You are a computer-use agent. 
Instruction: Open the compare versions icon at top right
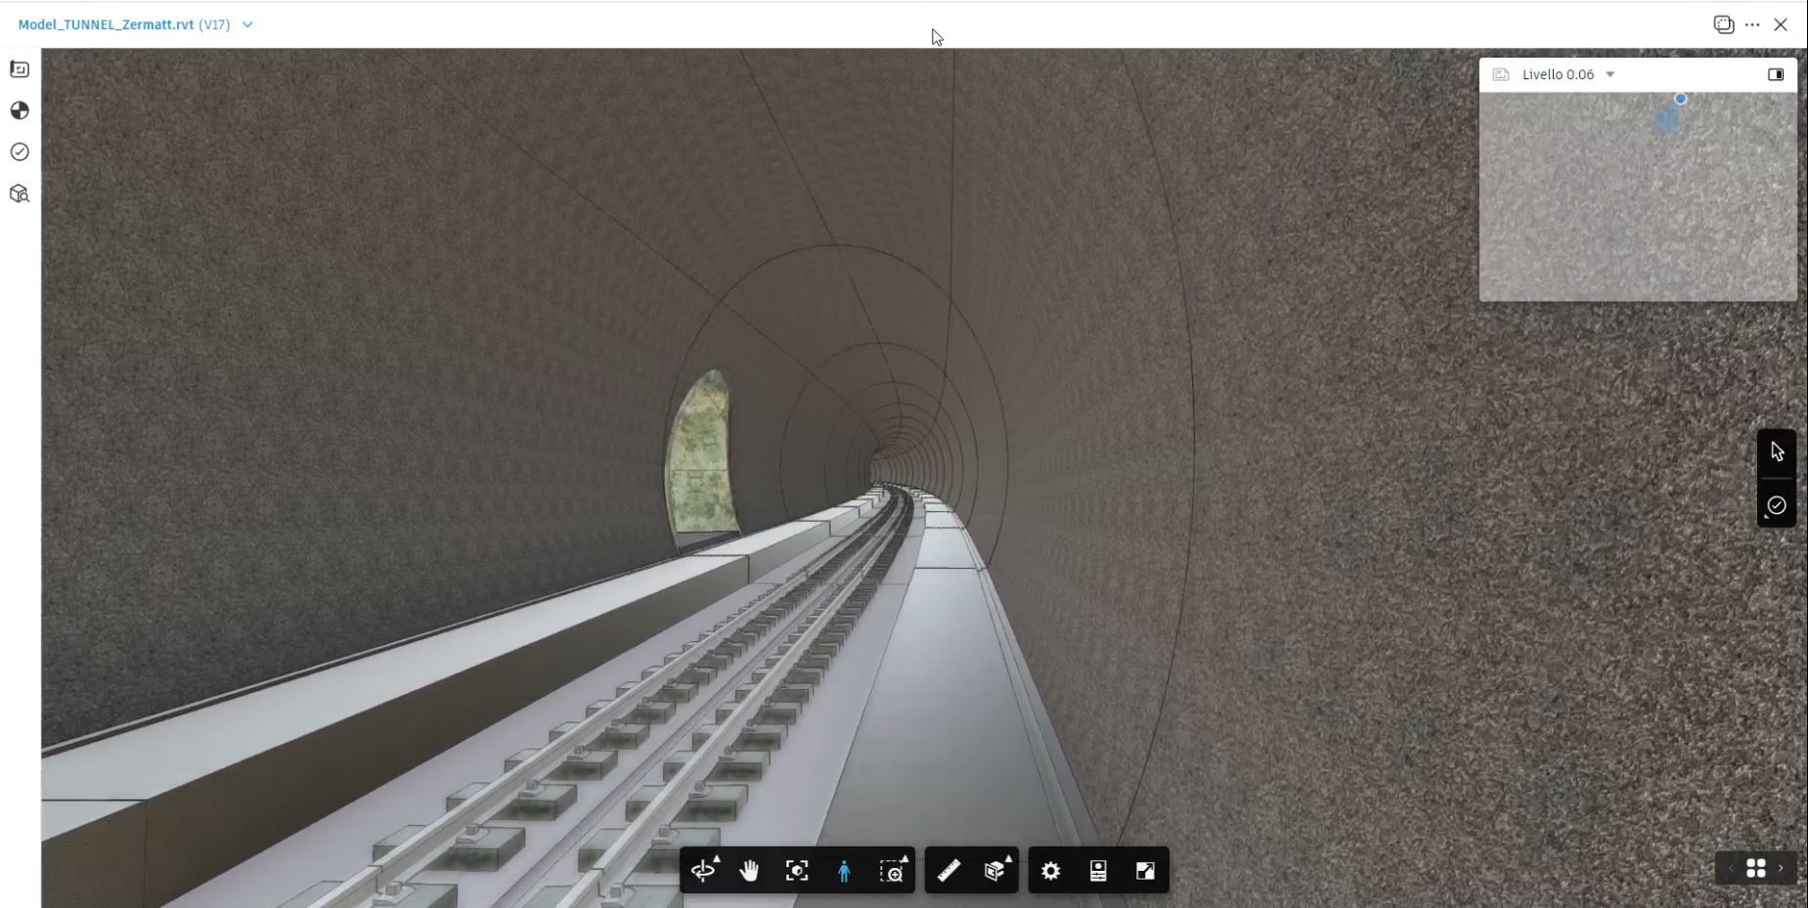click(x=1724, y=24)
